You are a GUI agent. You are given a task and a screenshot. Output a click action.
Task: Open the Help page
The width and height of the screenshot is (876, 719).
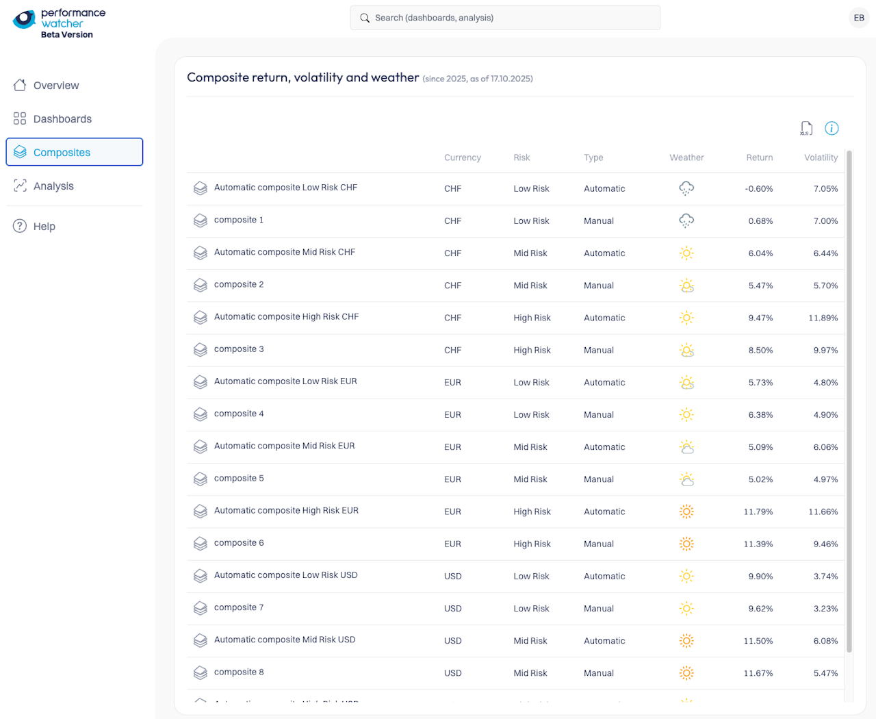coord(44,227)
